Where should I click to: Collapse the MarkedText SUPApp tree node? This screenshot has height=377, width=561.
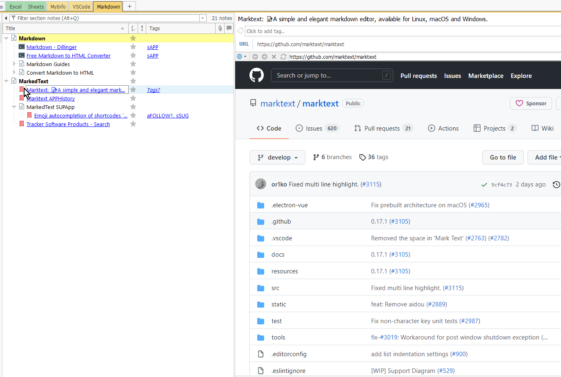[x=14, y=107]
